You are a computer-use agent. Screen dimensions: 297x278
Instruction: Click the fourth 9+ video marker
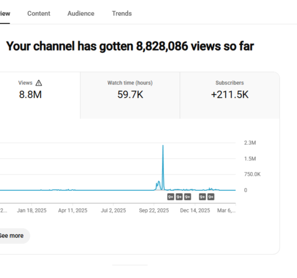tap(202, 197)
